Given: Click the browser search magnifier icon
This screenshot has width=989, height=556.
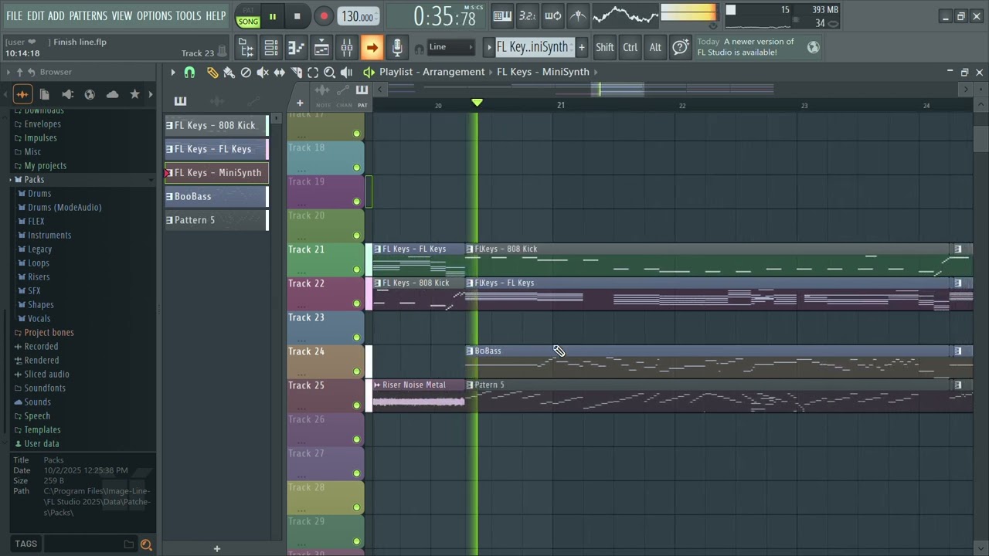Looking at the screenshot, I should (x=146, y=544).
